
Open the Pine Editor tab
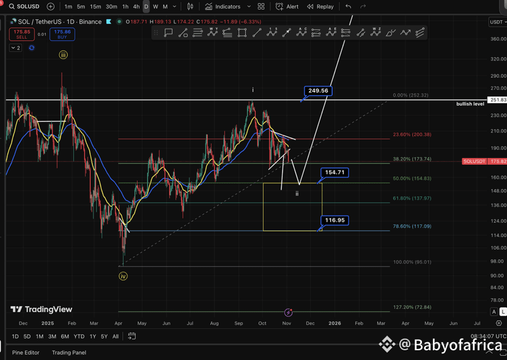(26, 353)
